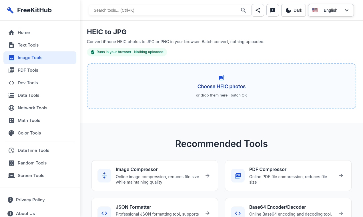Image resolution: width=363 pixels, height=217 pixels.
Task: Click the Base64 Encoder/Decoder code icon
Action: (238, 213)
